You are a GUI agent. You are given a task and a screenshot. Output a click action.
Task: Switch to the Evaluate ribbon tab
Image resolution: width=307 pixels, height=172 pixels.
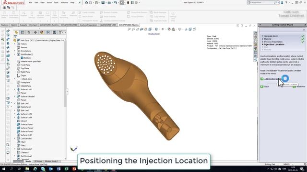(x=23, y=25)
